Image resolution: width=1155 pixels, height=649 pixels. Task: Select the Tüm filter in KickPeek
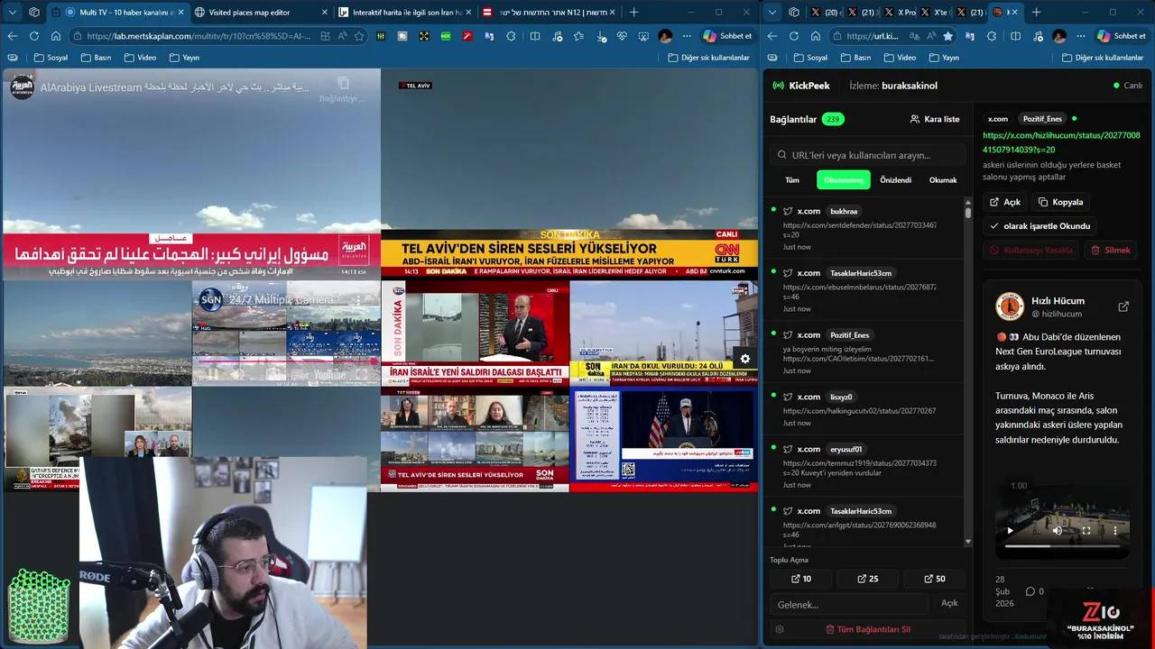click(792, 180)
